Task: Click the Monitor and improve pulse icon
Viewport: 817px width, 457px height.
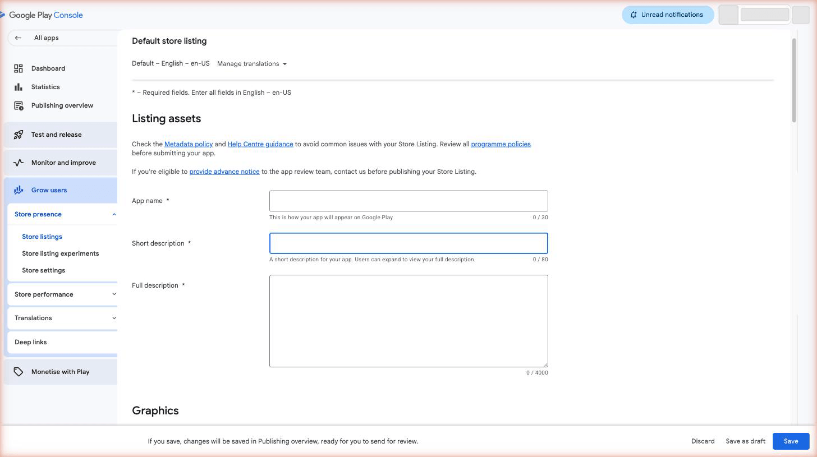Action: click(19, 163)
